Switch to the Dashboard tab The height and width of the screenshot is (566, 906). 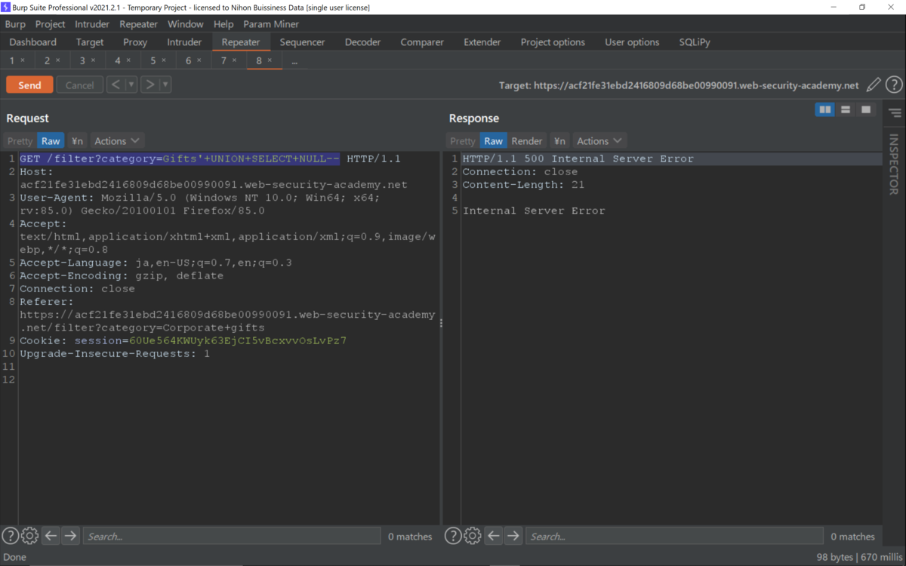(33, 42)
